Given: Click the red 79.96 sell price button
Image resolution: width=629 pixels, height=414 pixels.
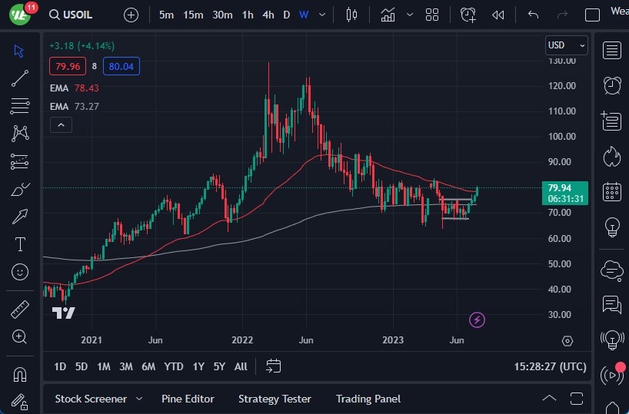Looking at the screenshot, I should (68, 66).
